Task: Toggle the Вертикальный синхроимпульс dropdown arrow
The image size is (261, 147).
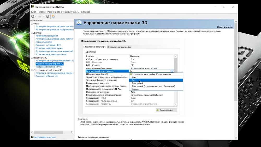Action: 172,71
